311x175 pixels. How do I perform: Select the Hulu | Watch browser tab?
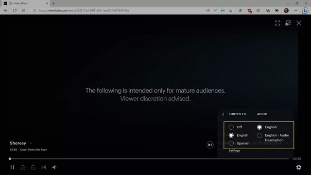coord(26,3)
